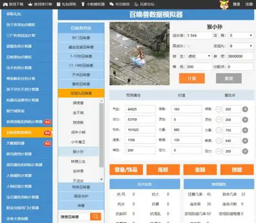Click the summon list scrollbar up arrow

pyautogui.click(x=101, y=101)
